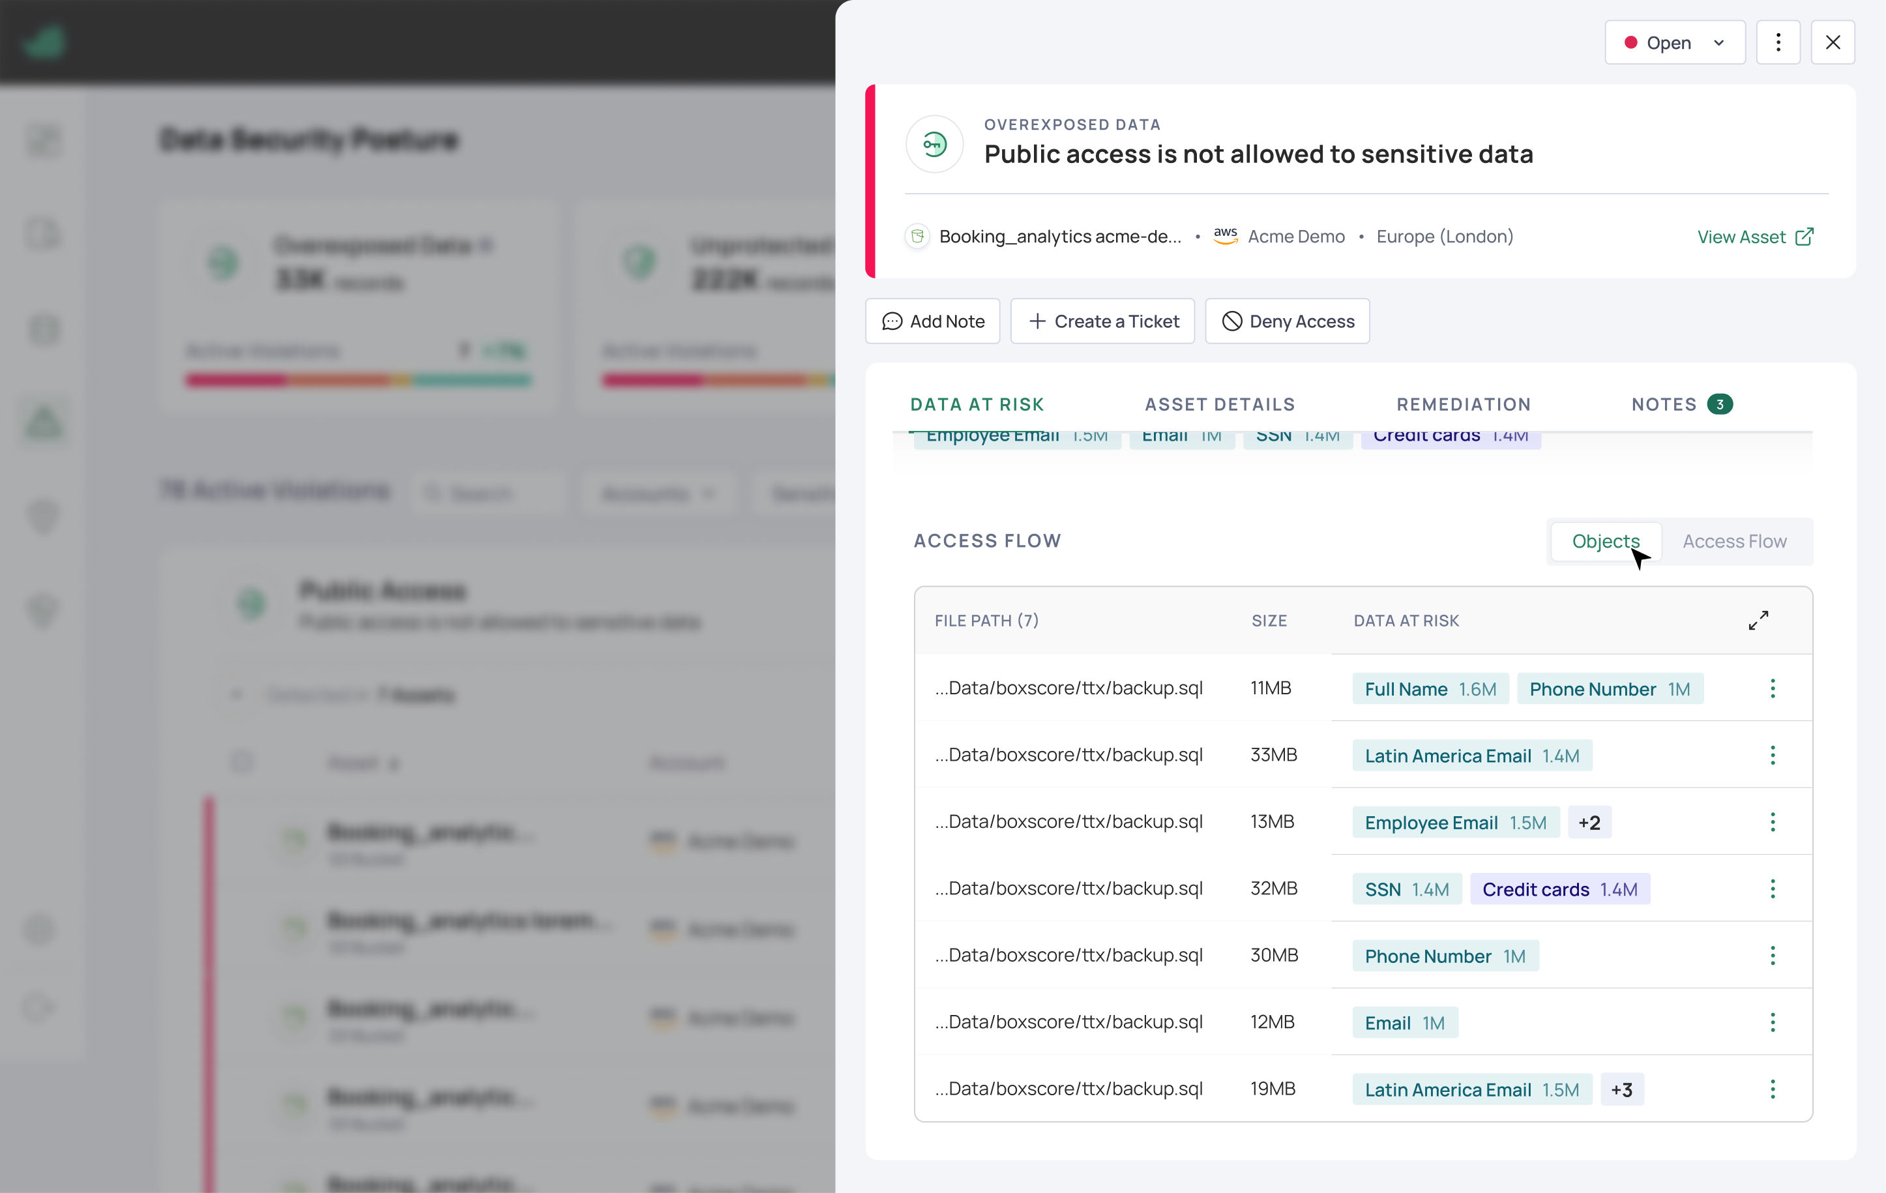Open the Notes tab with 3 notes
Viewport: 1886px width, 1193px height.
(x=1681, y=404)
